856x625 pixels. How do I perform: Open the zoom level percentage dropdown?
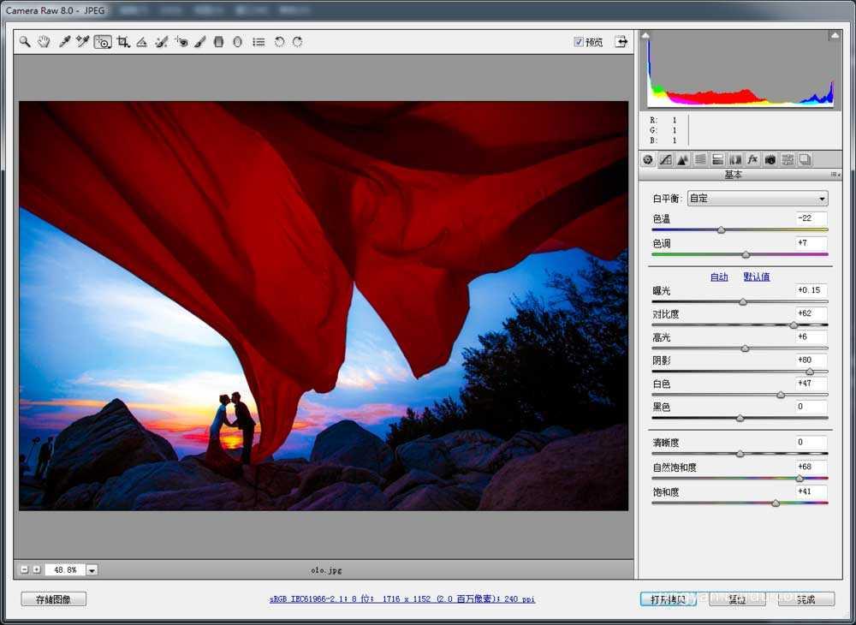click(92, 568)
